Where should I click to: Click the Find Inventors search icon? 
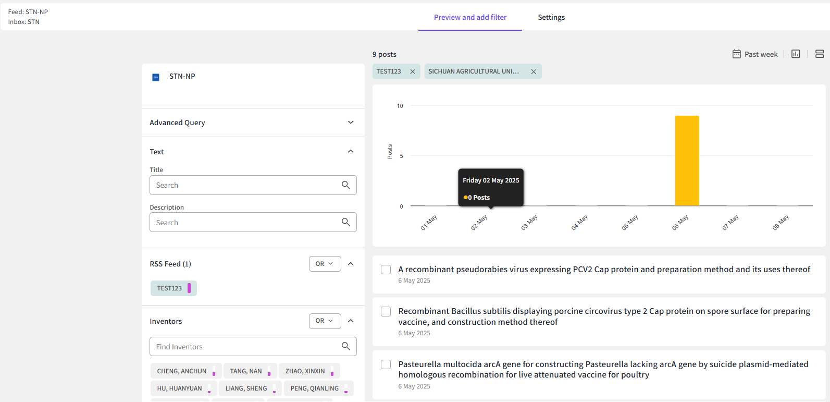coord(345,346)
